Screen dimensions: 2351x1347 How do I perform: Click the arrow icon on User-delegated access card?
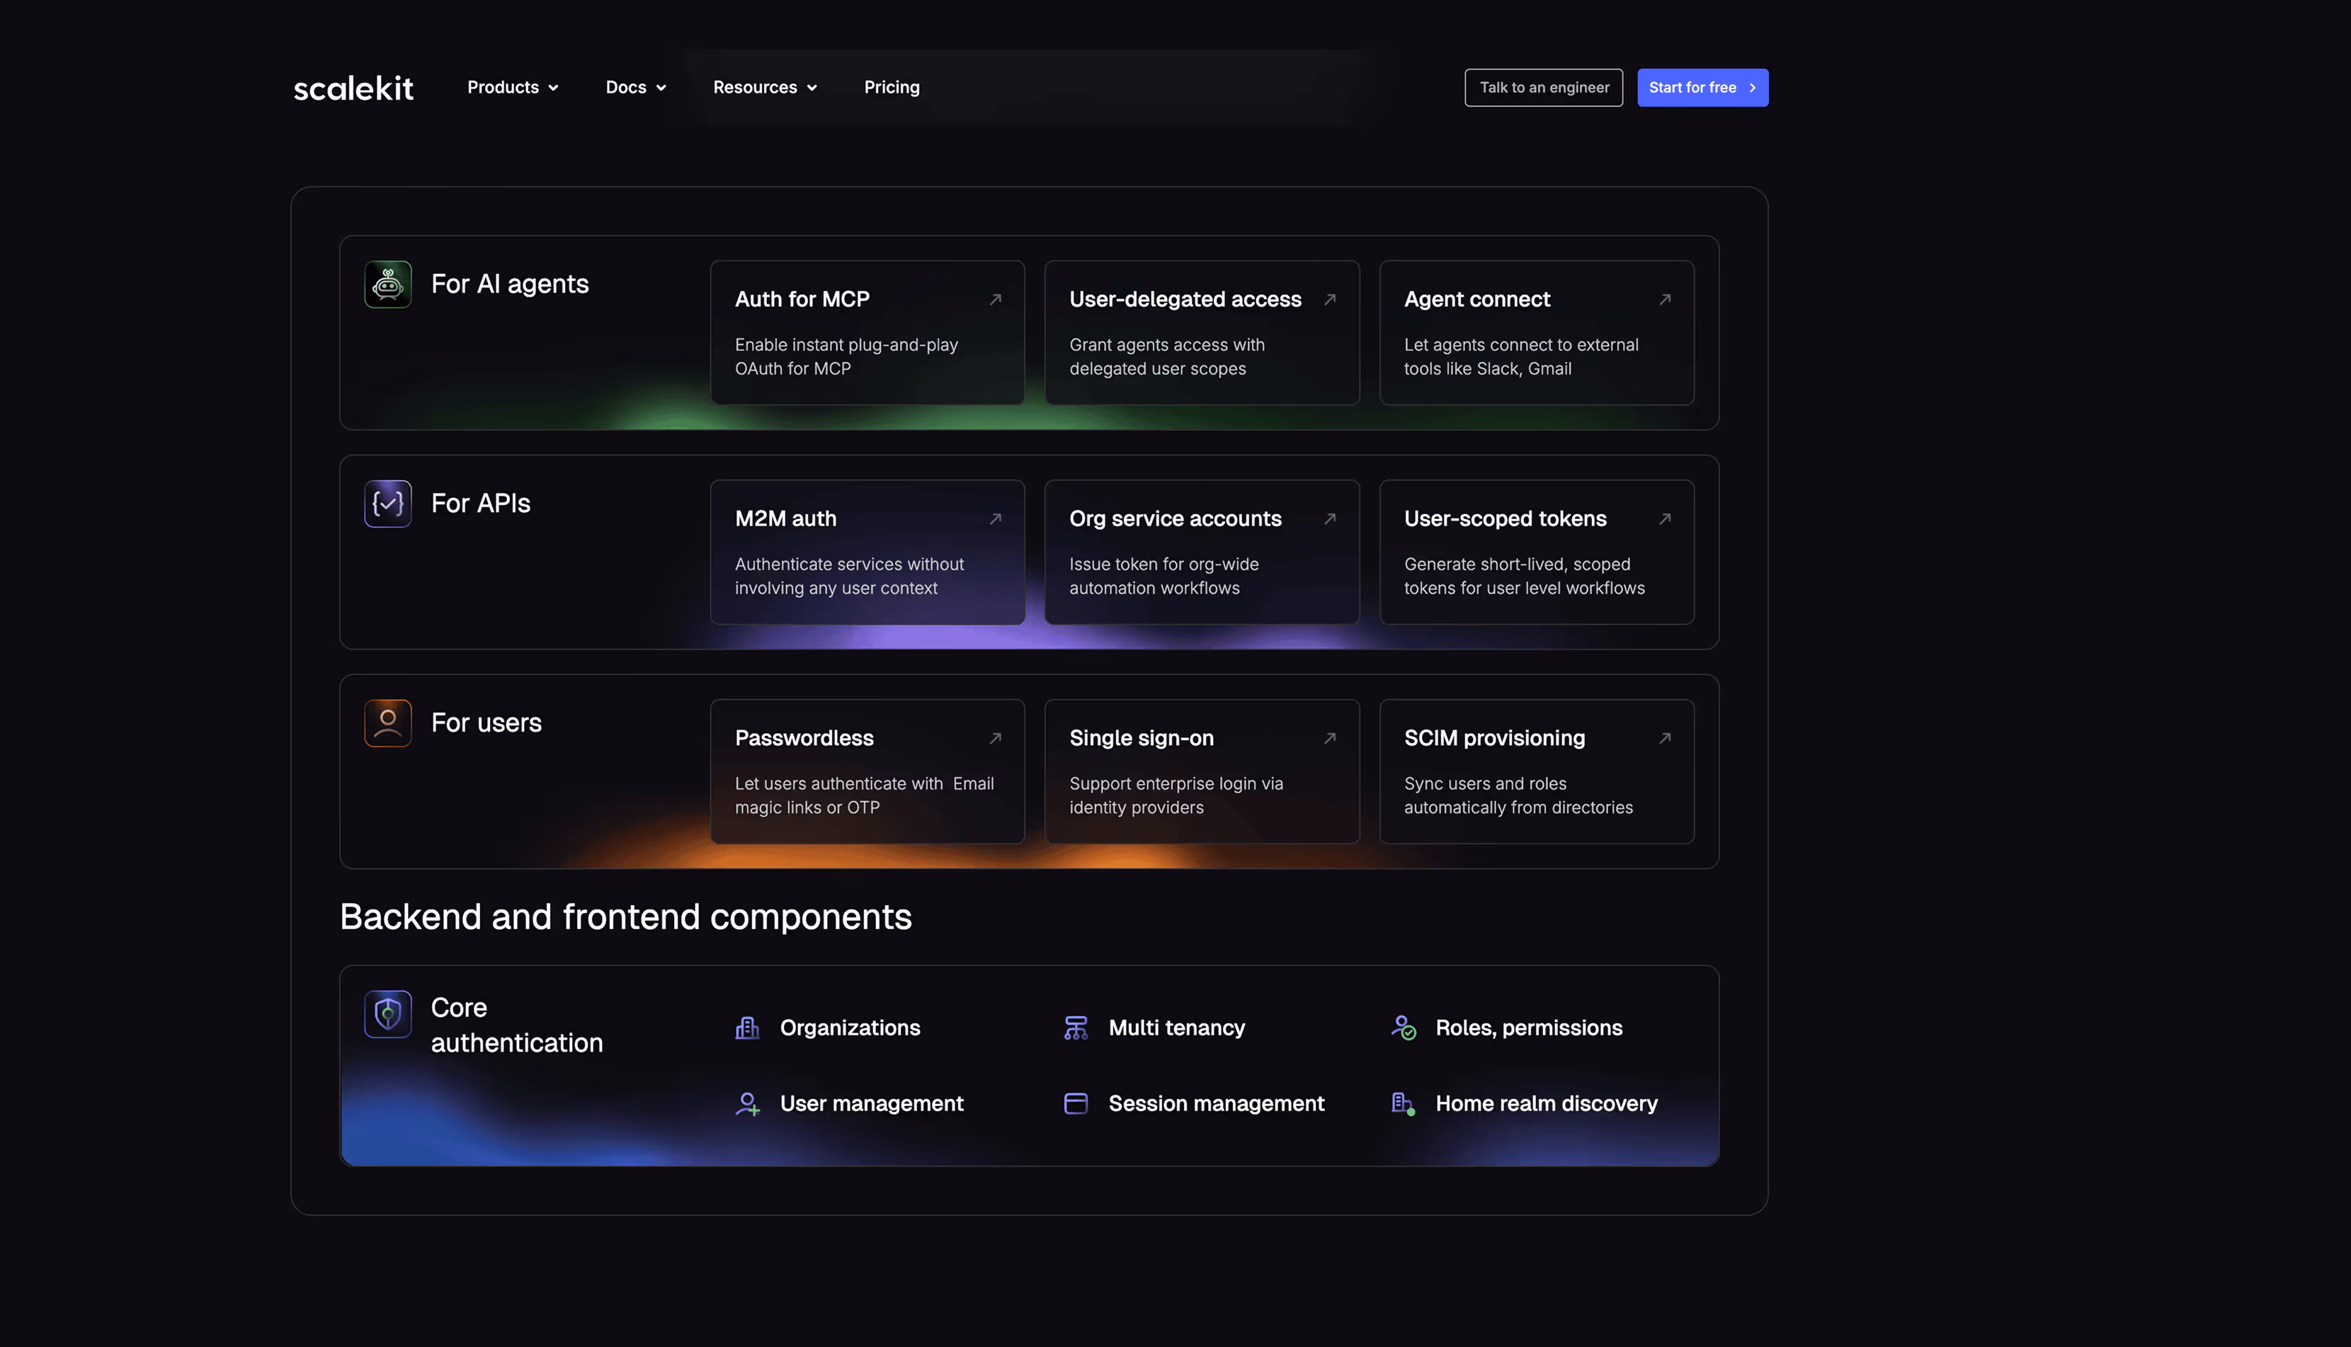click(1330, 299)
